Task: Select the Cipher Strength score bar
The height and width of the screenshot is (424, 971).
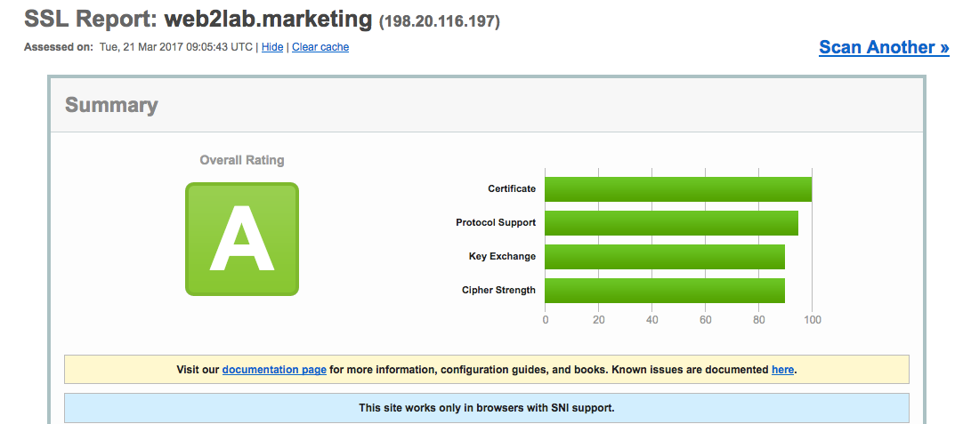Action: click(x=664, y=291)
